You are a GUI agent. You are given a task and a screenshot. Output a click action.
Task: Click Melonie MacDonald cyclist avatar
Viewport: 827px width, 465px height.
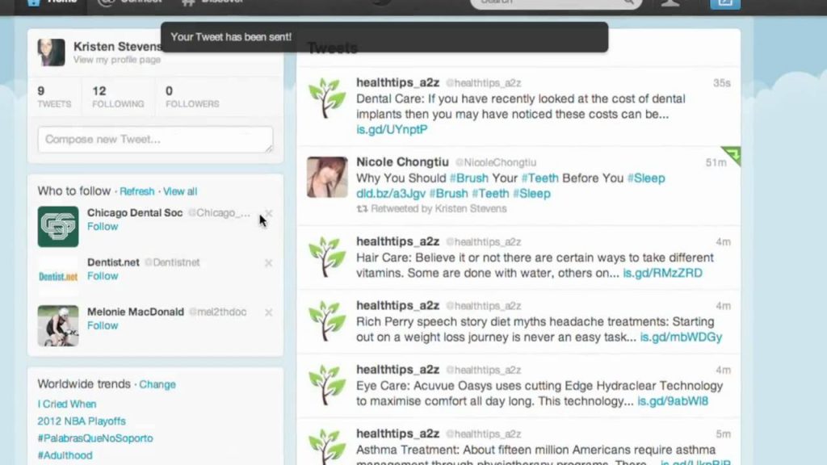point(58,326)
